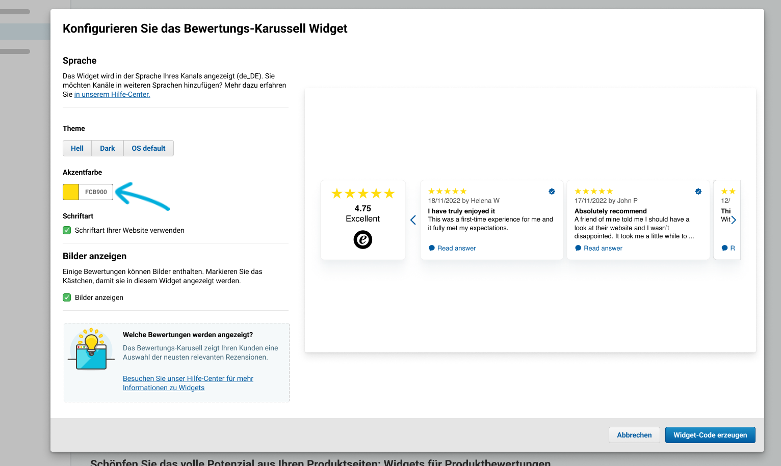Advance carousel with right chevron arrow
Screen dimensions: 781x466
click(734, 220)
